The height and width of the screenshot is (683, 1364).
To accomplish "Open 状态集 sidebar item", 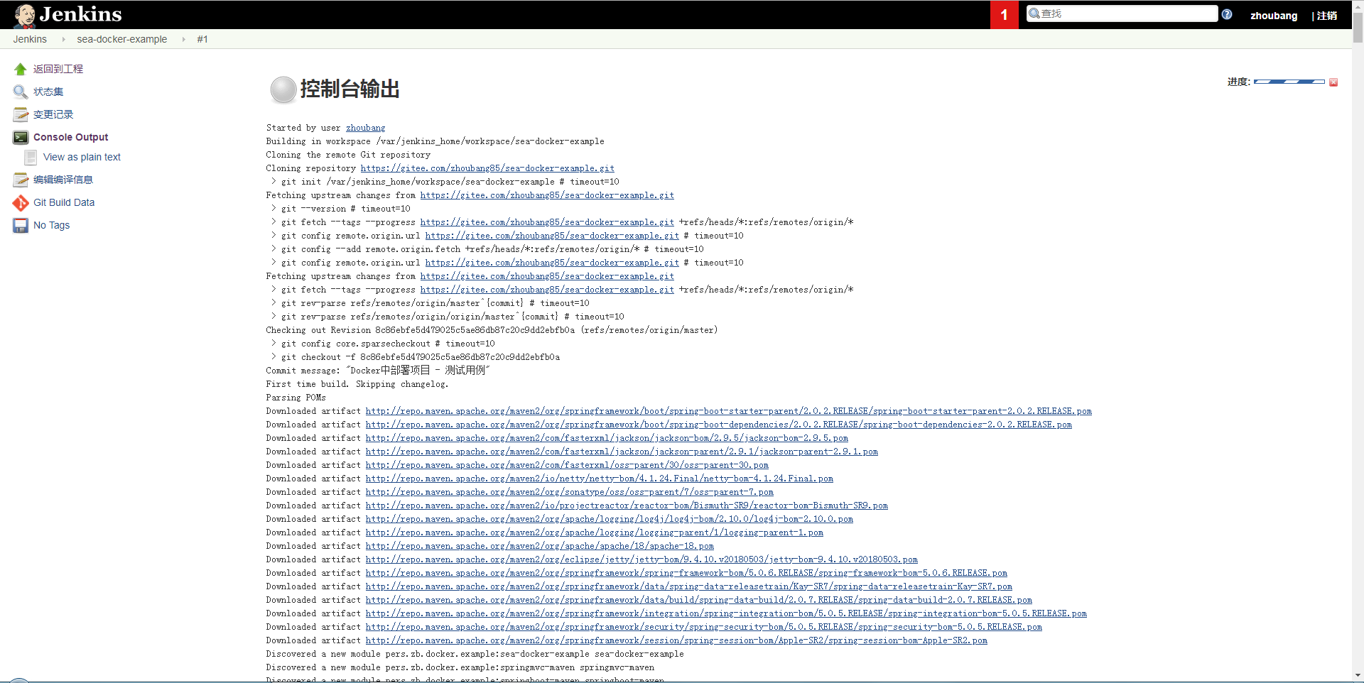I will (x=48, y=92).
